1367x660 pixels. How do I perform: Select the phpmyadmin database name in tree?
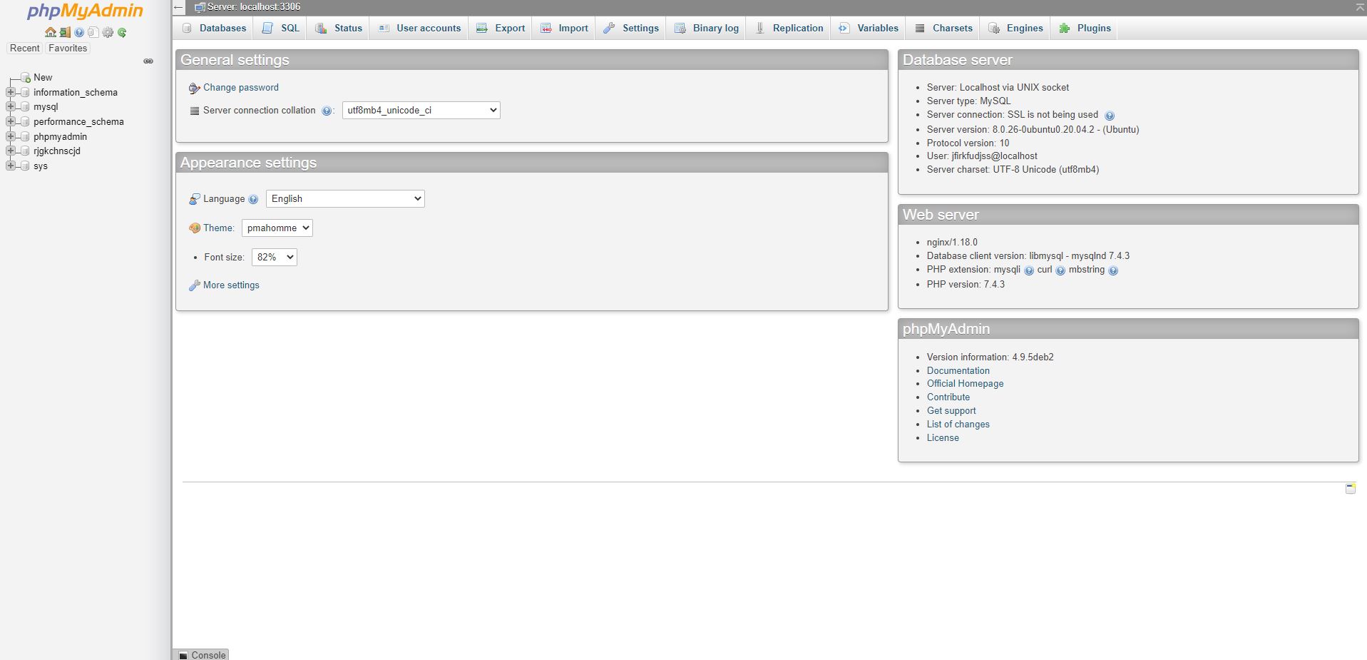[60, 136]
